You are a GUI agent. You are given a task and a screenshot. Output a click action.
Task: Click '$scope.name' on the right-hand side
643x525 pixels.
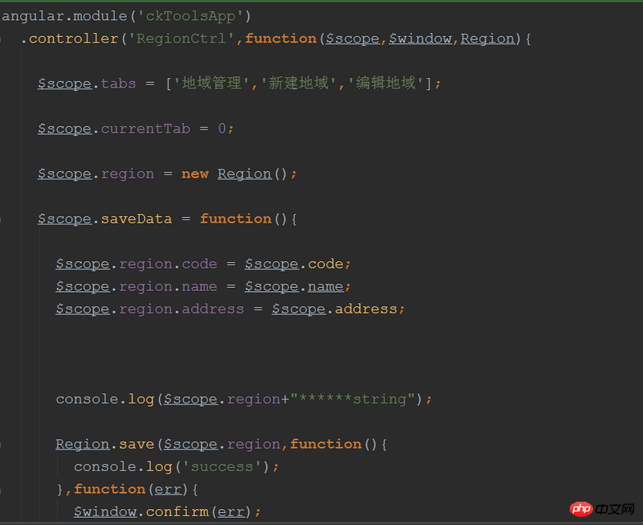[294, 287]
